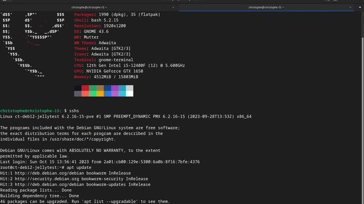
Task: Click the path '/usr/share/doc/*/copyright.'
Action: (82, 139)
